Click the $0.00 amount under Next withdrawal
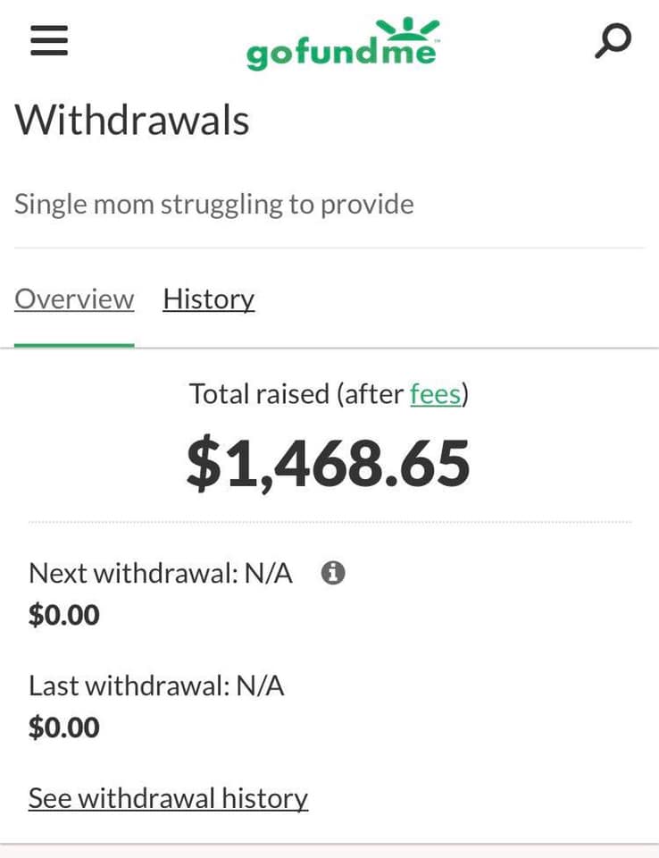Image resolution: width=659 pixels, height=858 pixels. (64, 615)
